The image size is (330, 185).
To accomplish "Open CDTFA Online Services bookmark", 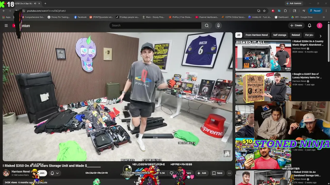I will (x=233, y=17).
